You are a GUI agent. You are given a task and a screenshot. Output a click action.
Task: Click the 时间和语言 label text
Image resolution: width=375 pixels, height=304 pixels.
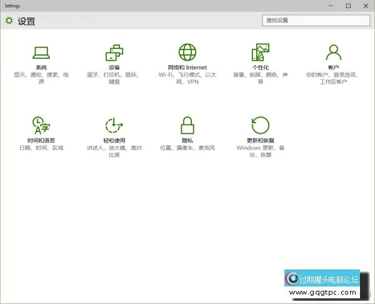pos(41,141)
